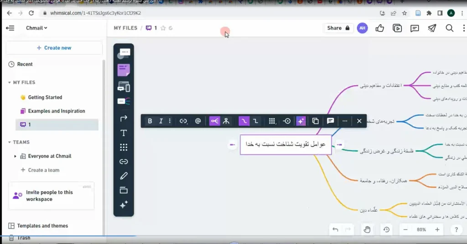Click MY FILES in the breadcrumb
This screenshot has height=244, width=467.
click(125, 28)
